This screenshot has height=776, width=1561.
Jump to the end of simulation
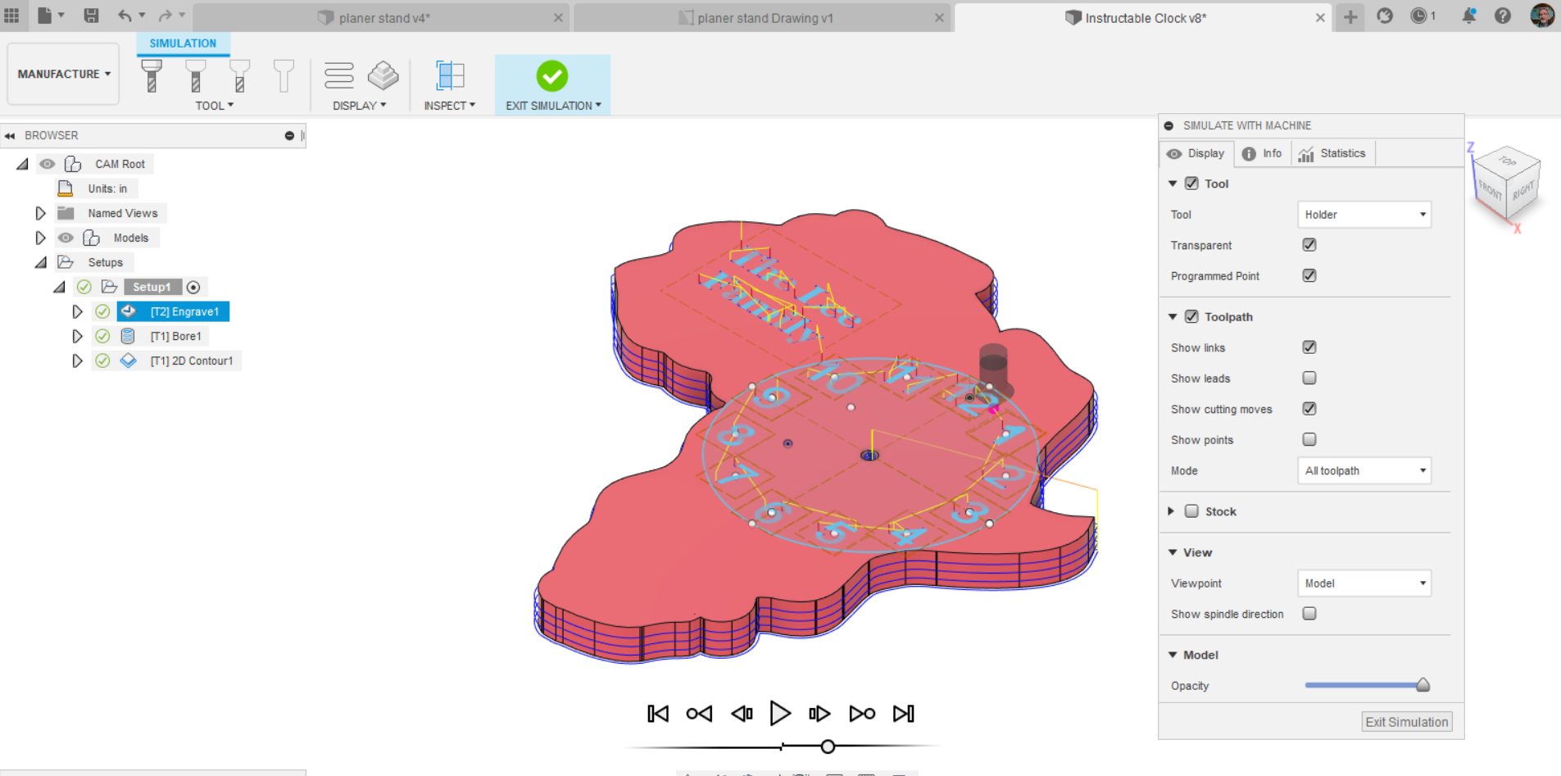pyautogui.click(x=904, y=714)
